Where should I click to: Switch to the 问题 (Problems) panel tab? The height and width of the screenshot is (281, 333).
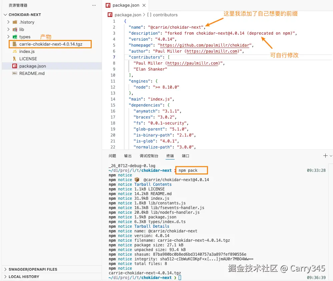[x=112, y=156]
